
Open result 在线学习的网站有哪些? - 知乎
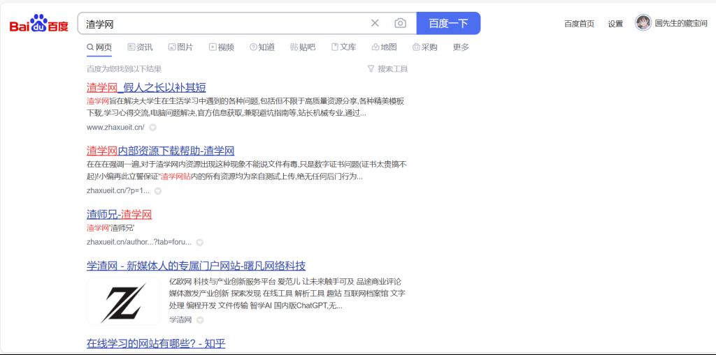click(x=156, y=343)
